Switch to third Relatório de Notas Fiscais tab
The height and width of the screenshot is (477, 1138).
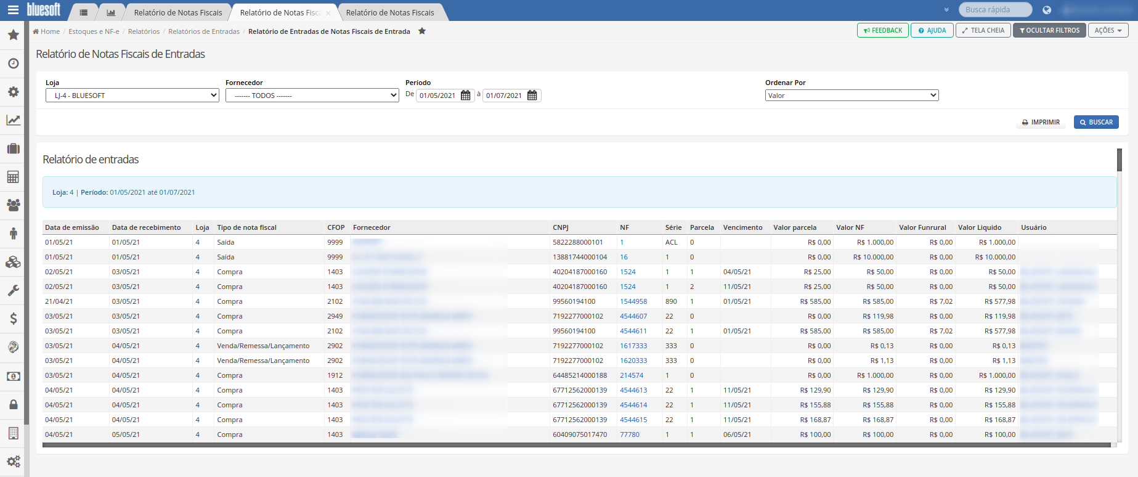pyautogui.click(x=390, y=12)
